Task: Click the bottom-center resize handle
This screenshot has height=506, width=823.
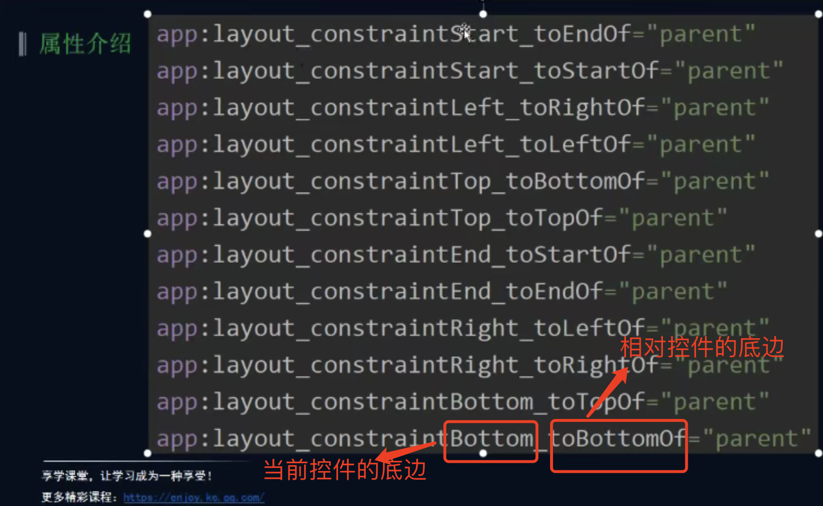Action: (x=483, y=453)
